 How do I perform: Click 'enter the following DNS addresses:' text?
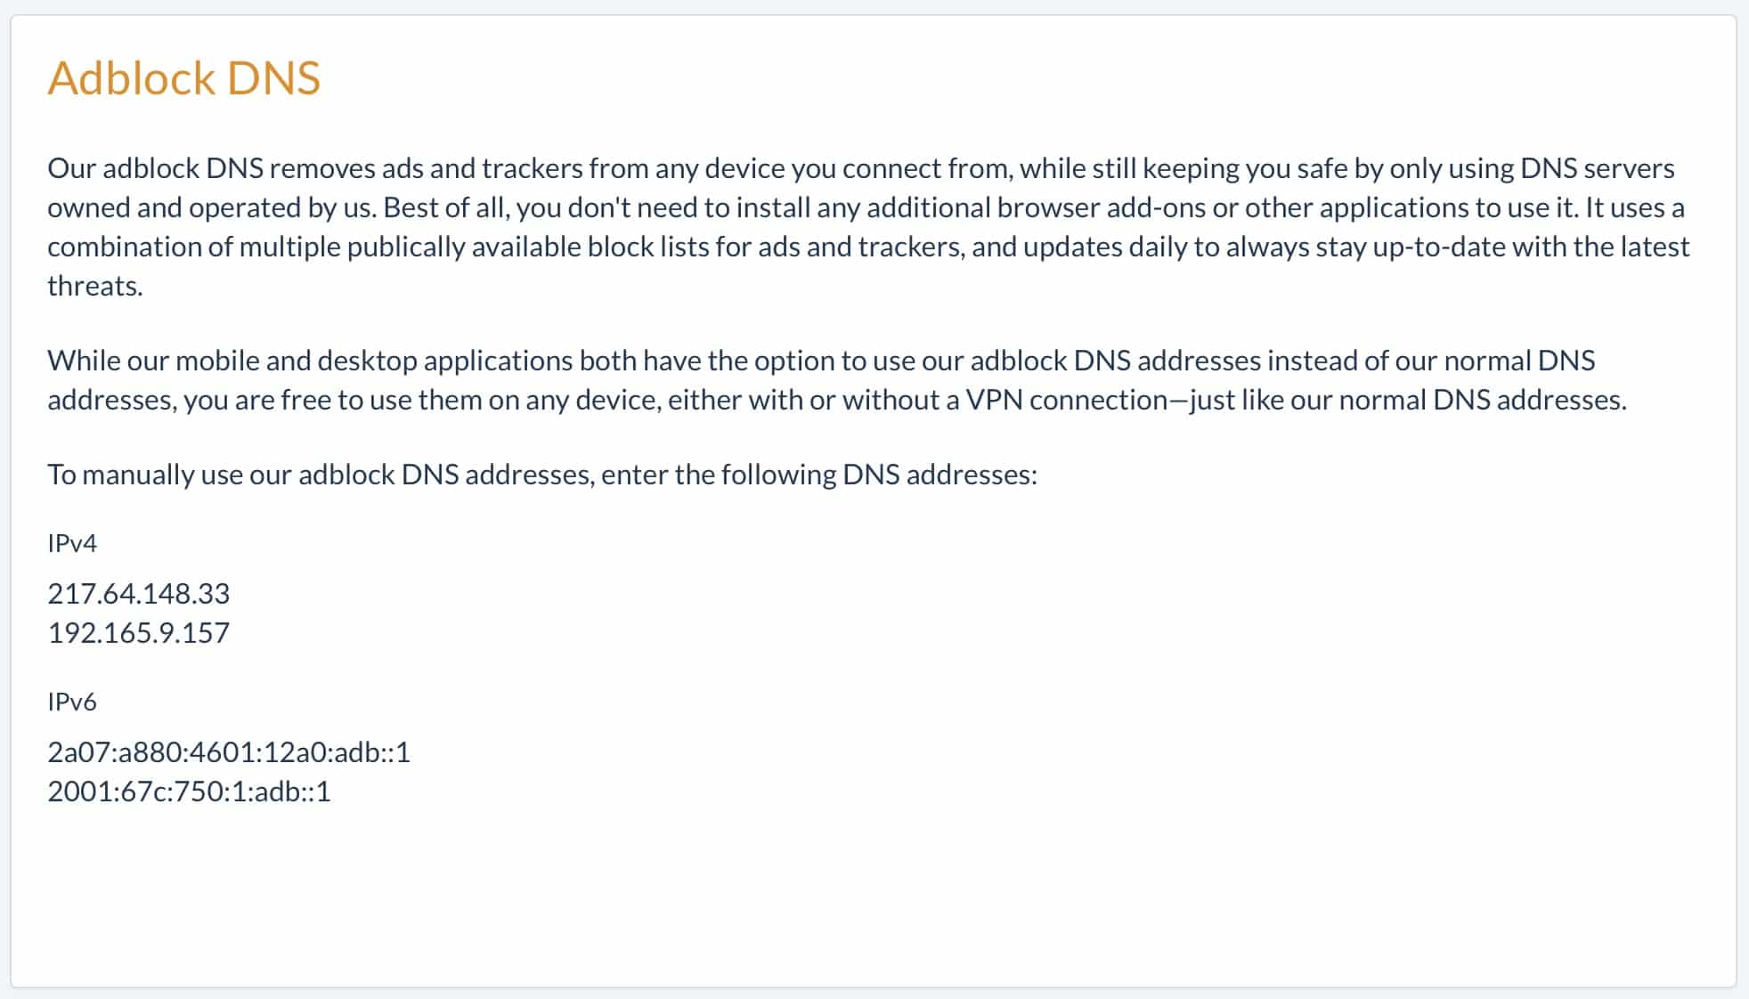pyautogui.click(x=819, y=475)
